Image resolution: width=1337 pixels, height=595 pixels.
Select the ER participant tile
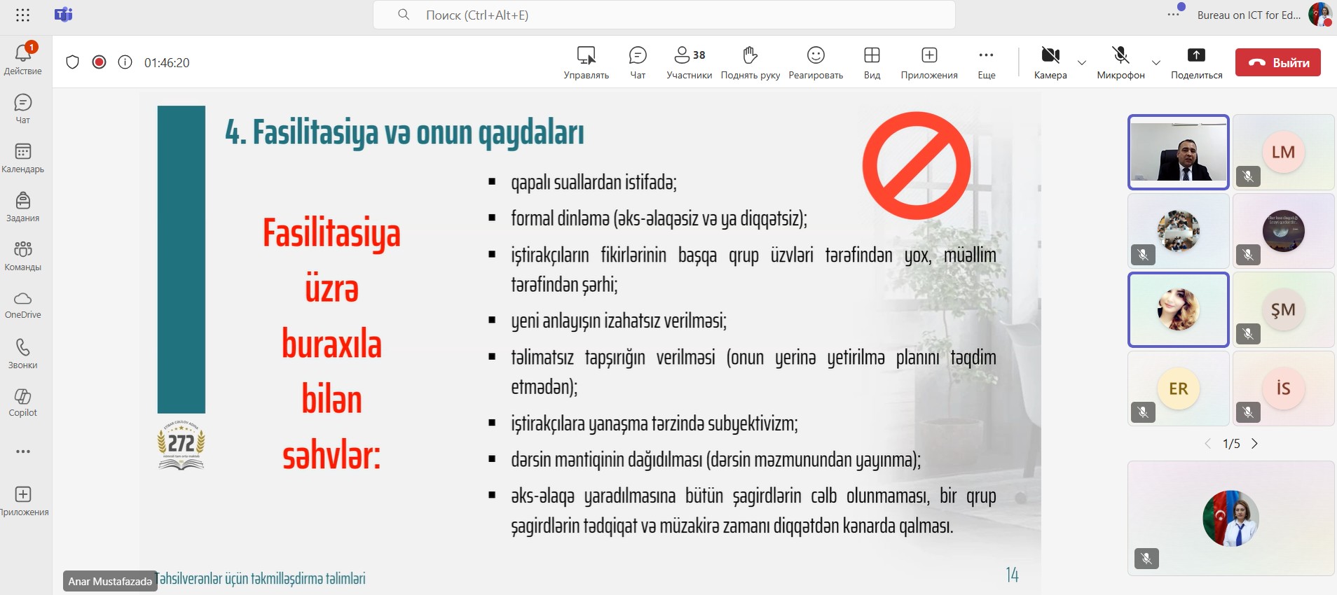[1179, 388]
